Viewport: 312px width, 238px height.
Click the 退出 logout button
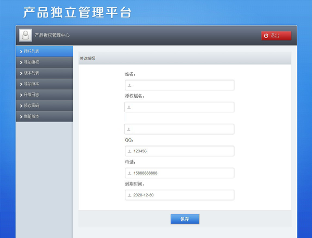coord(276,35)
